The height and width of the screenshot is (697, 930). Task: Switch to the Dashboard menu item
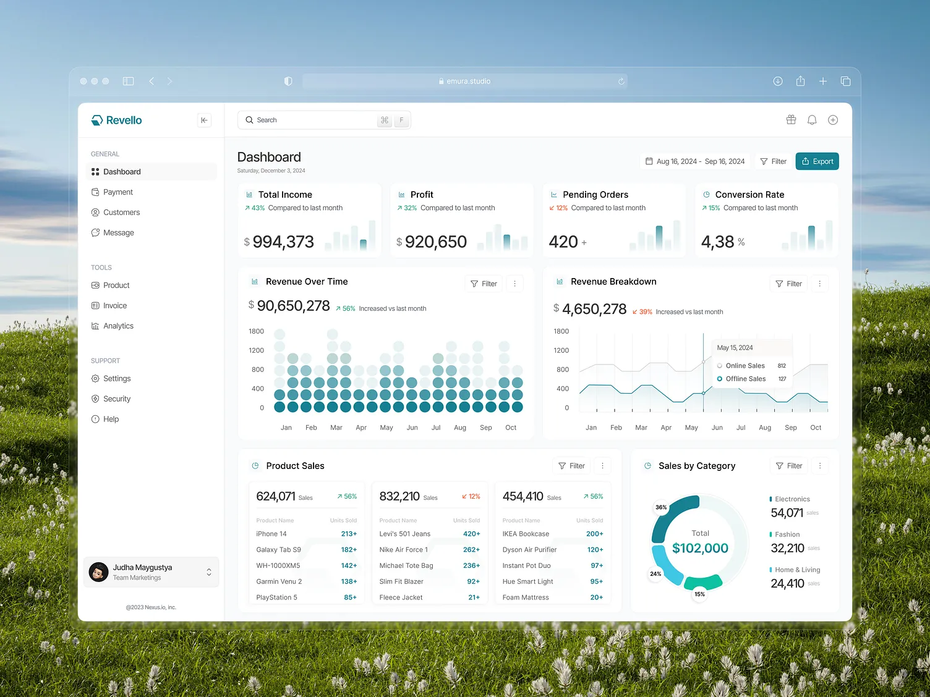[122, 171]
